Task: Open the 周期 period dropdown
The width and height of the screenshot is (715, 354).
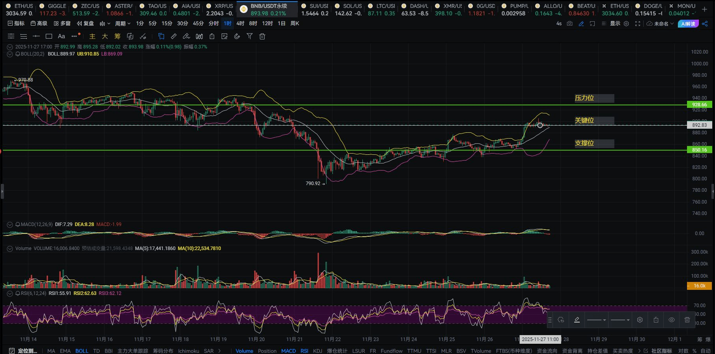Action: (x=122, y=24)
